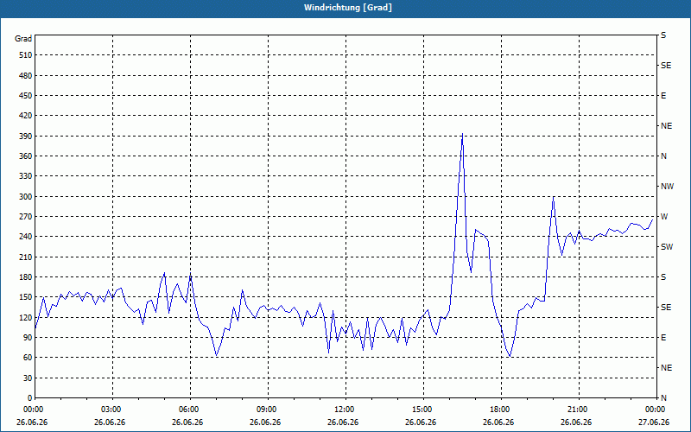691x432 pixels.
Task: Choose the 60 y-axis tick label
Action: (x=28, y=358)
